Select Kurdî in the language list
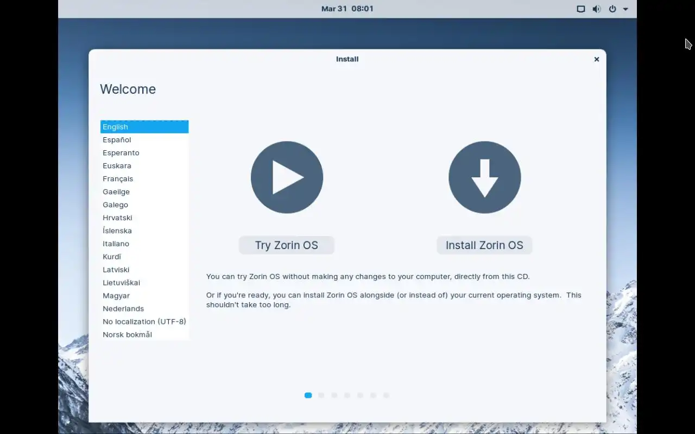The height and width of the screenshot is (434, 695). (144, 257)
